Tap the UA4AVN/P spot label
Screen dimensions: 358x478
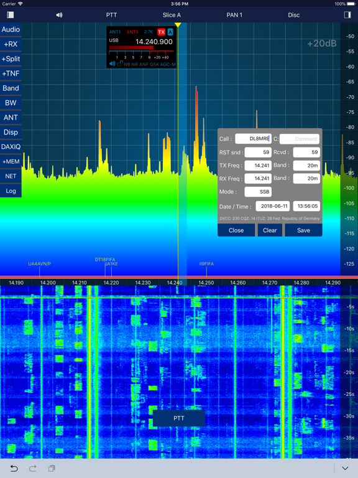40,264
